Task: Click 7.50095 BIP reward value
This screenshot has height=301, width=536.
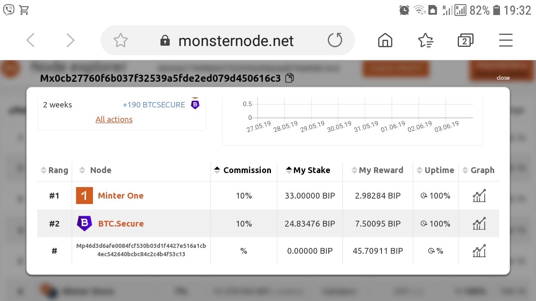Action: (378, 224)
